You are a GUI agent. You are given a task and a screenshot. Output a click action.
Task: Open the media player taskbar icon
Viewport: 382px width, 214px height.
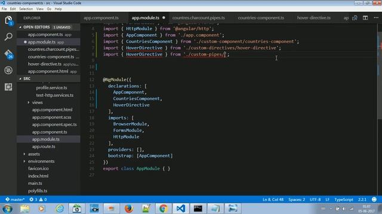point(41,209)
